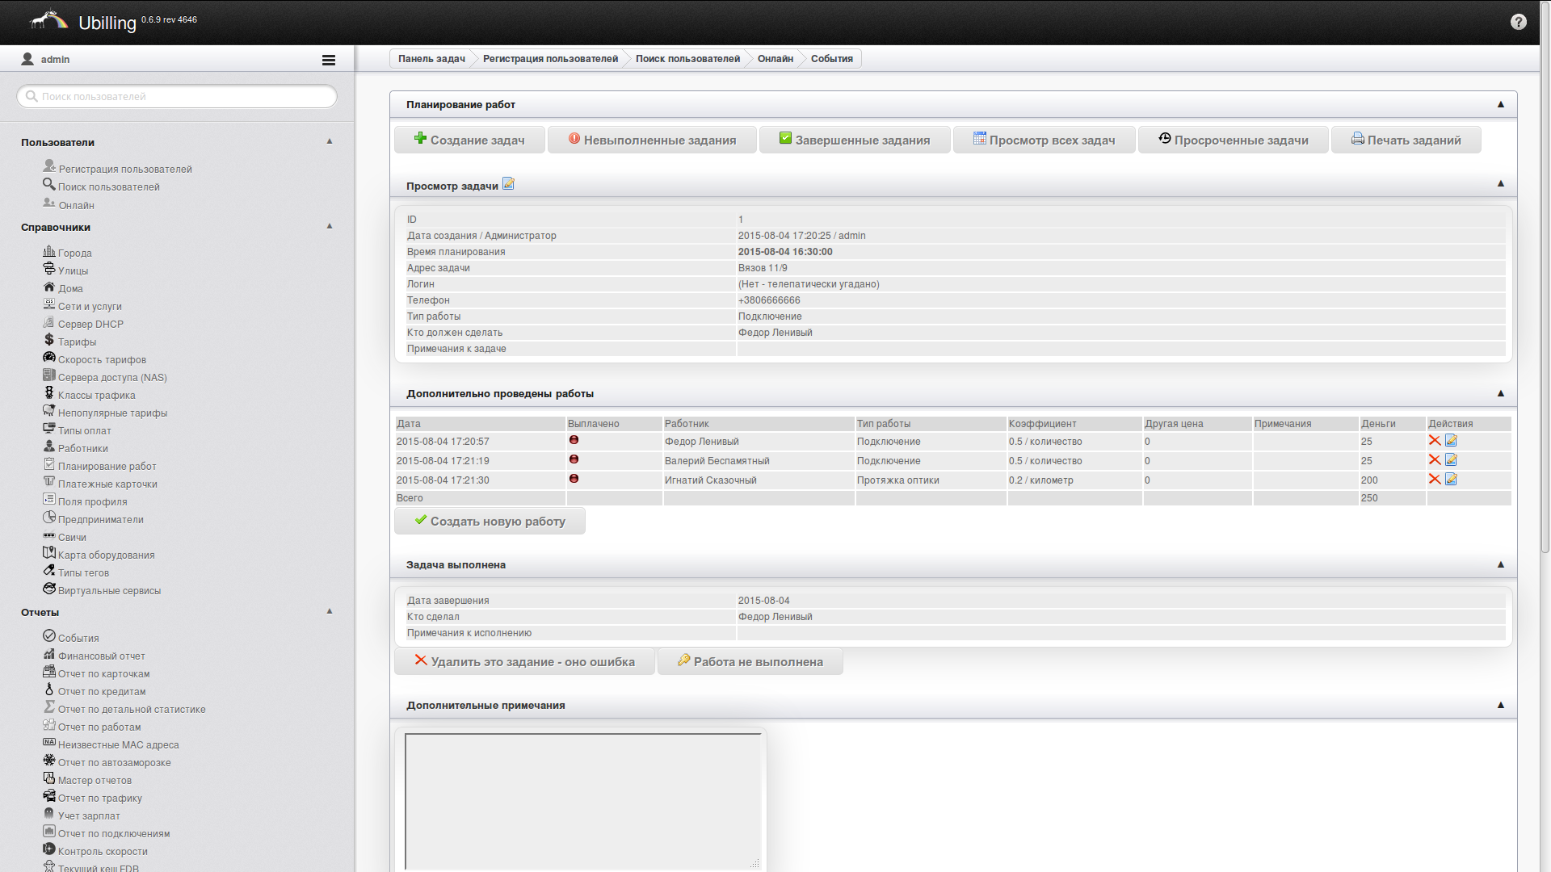This screenshot has width=1551, height=872.
Task: Edit the Протяжка оптики work entry
Action: point(1451,480)
